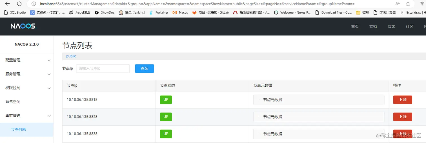Viewport: 426px width, 143px height.
Task: Collapse the 集群管理 sidebar menu chevron
Action: pos(49,116)
